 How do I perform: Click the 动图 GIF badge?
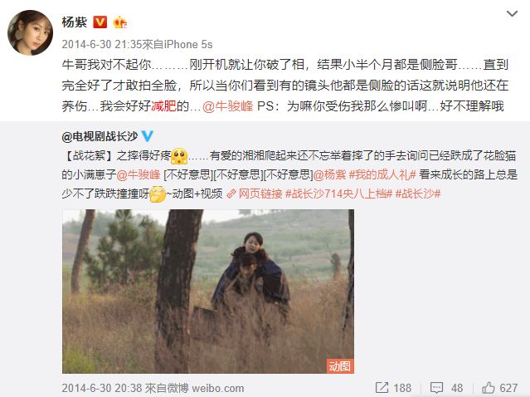click(x=340, y=366)
